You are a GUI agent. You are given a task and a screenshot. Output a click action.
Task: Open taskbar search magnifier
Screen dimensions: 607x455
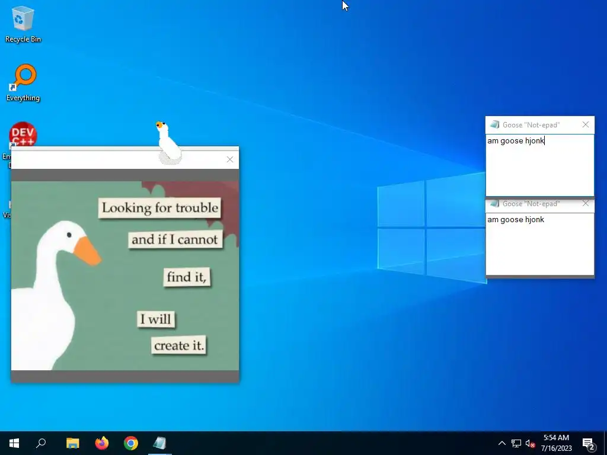tap(41, 443)
